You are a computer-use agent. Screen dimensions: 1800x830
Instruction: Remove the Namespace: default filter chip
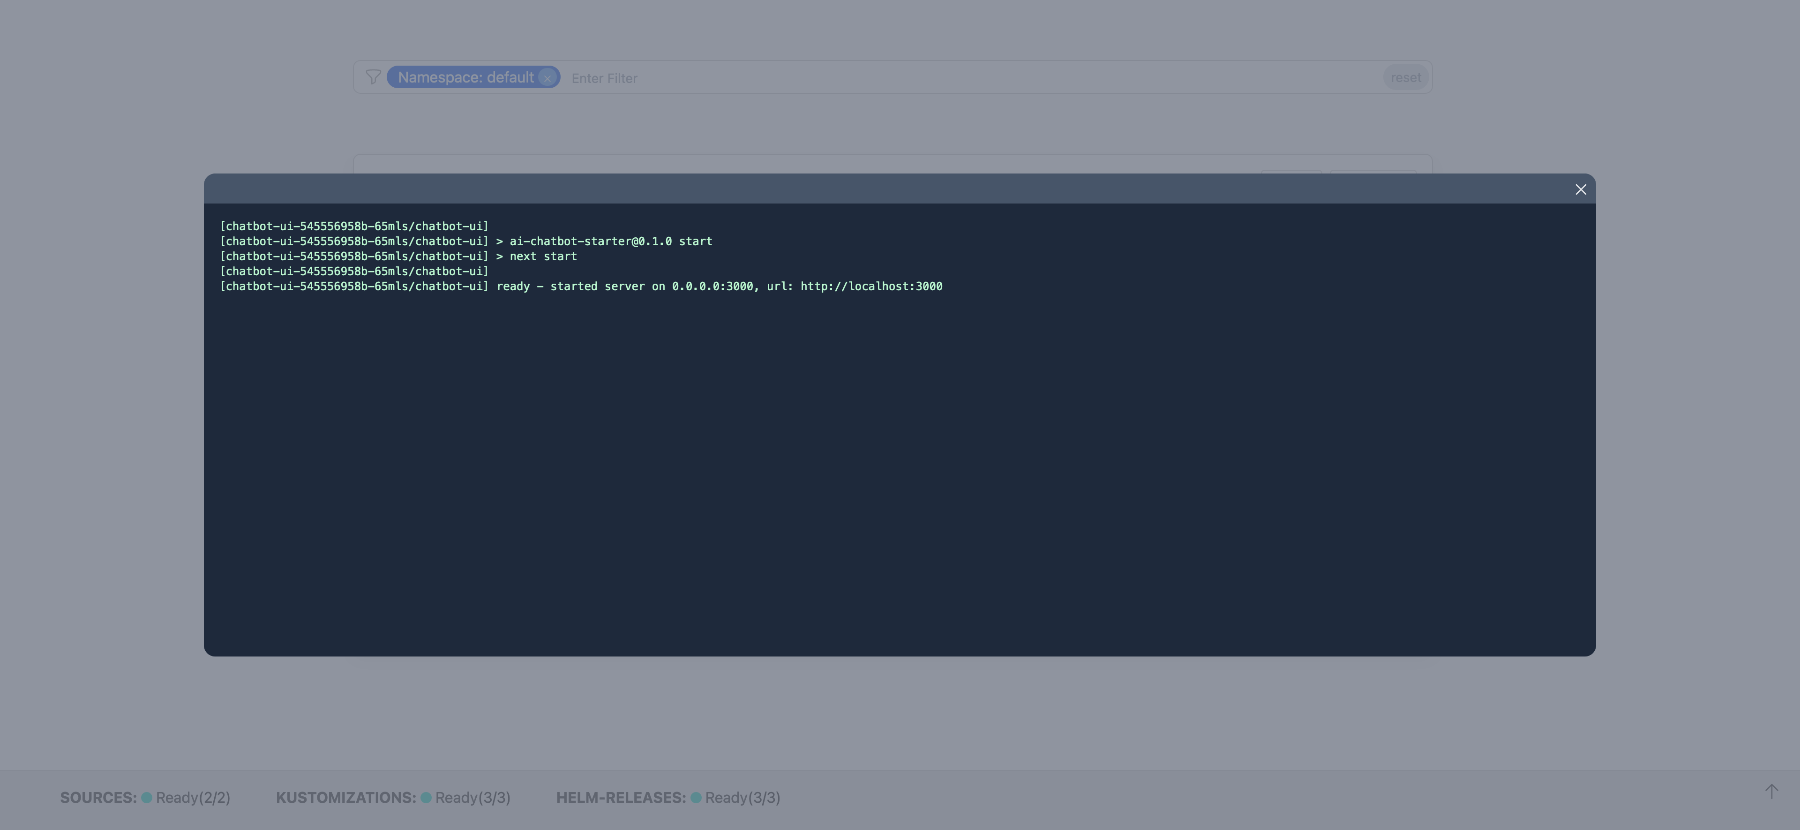[x=547, y=77]
